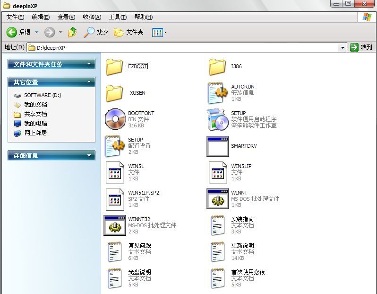The width and height of the screenshot is (377, 294).
Task: Select the AUTORUN setup information icon
Action: coord(217,93)
